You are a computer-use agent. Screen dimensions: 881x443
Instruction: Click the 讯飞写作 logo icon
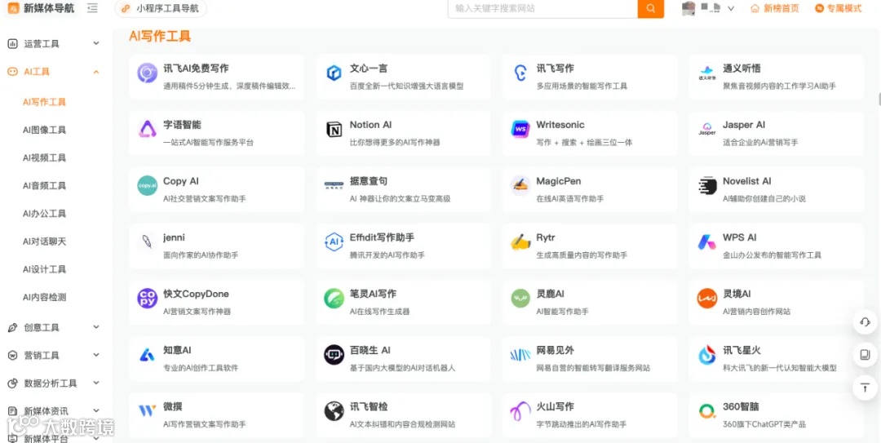pyautogui.click(x=520, y=73)
